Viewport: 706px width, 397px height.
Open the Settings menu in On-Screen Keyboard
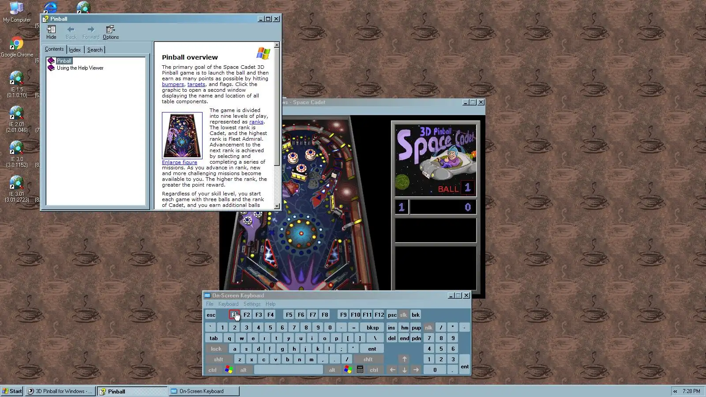[252, 304]
